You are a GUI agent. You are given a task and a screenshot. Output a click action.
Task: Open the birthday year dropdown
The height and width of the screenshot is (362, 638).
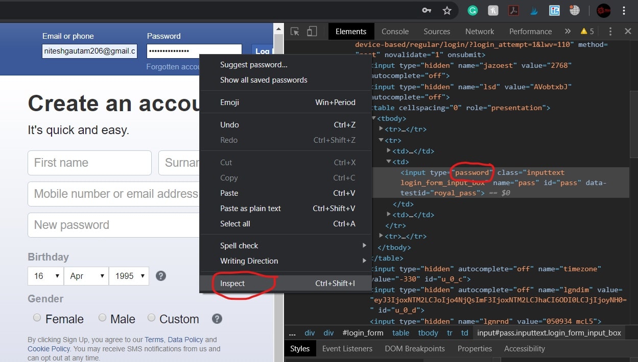[129, 276]
